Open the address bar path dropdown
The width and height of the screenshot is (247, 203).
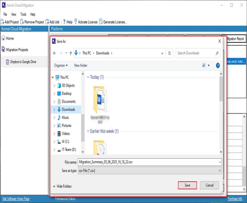coord(162,53)
